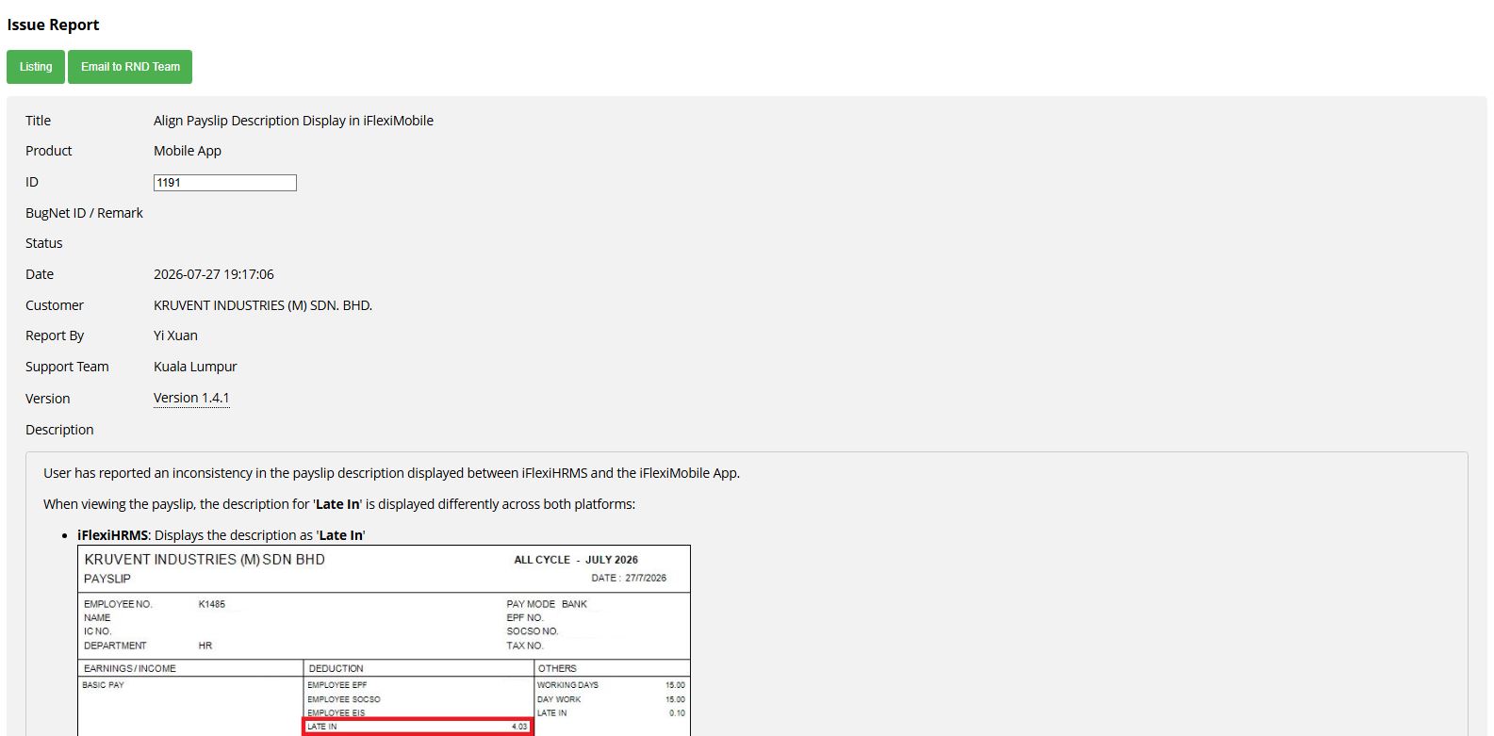Viewport: 1494px width, 736px height.
Task: Select support team value Kuala Lumpur
Action: tap(195, 367)
